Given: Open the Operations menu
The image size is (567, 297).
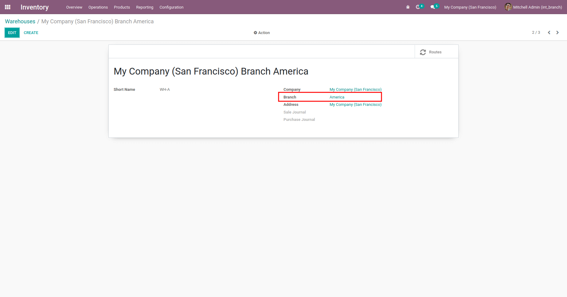Looking at the screenshot, I should pos(98,7).
